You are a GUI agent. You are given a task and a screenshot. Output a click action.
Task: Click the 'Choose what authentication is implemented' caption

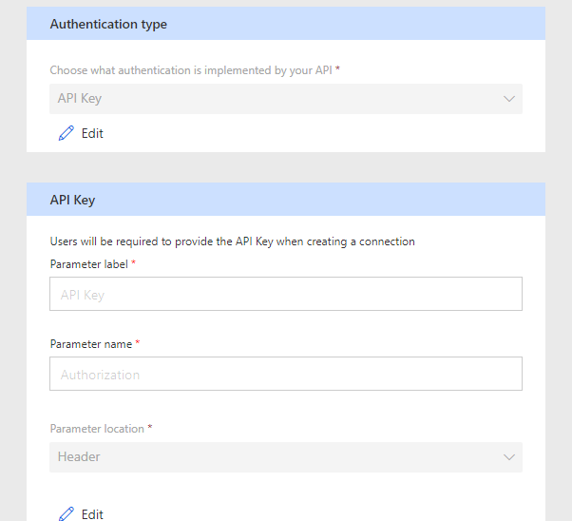(x=190, y=70)
